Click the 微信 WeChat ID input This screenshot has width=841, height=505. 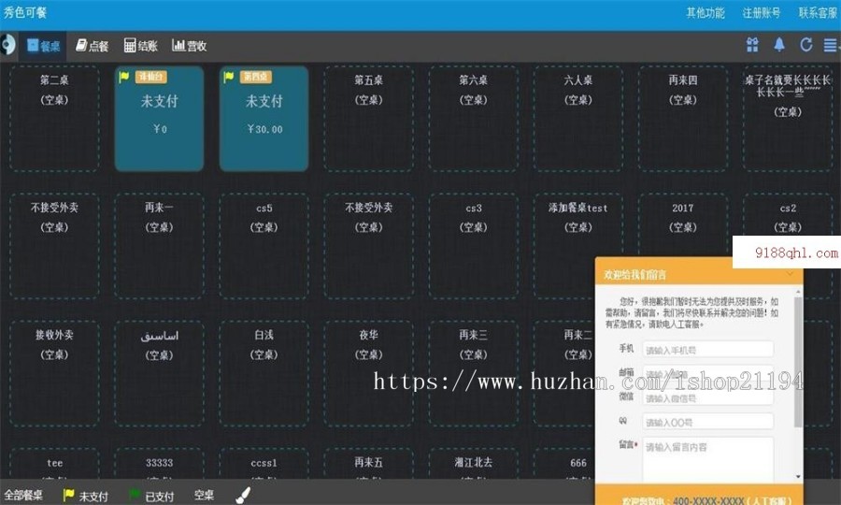[x=708, y=397]
